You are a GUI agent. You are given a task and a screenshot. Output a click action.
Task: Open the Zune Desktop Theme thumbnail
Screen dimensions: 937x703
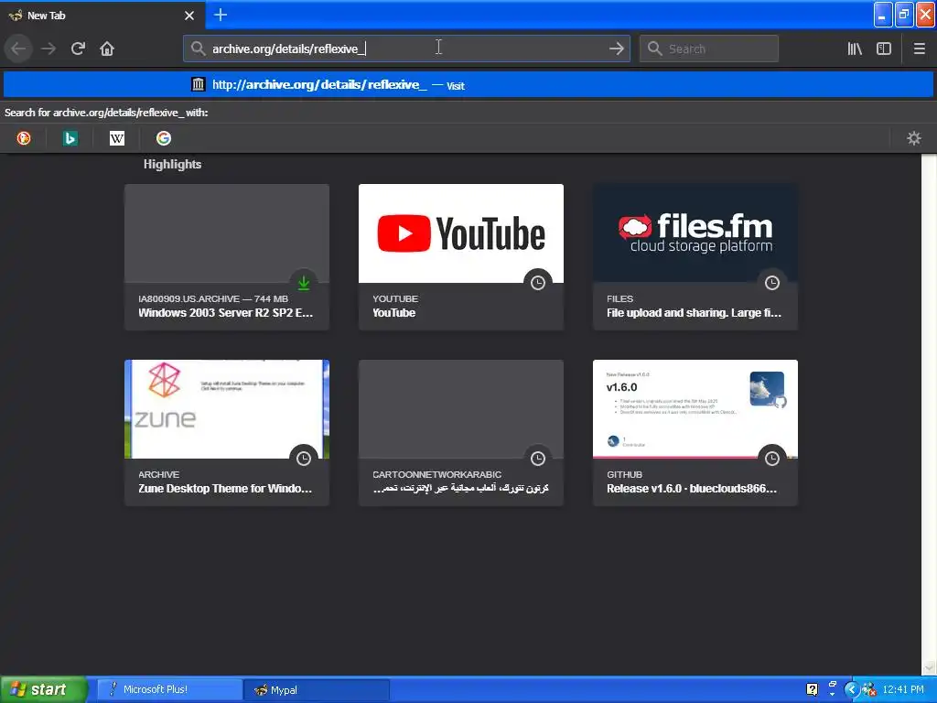click(227, 409)
